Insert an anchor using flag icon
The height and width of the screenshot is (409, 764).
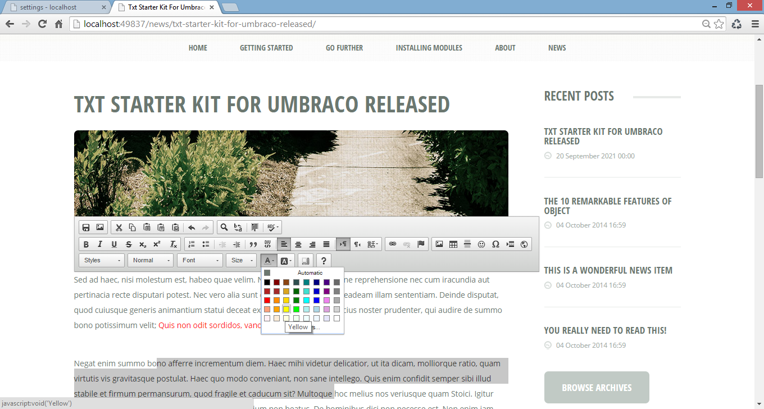[x=421, y=244]
